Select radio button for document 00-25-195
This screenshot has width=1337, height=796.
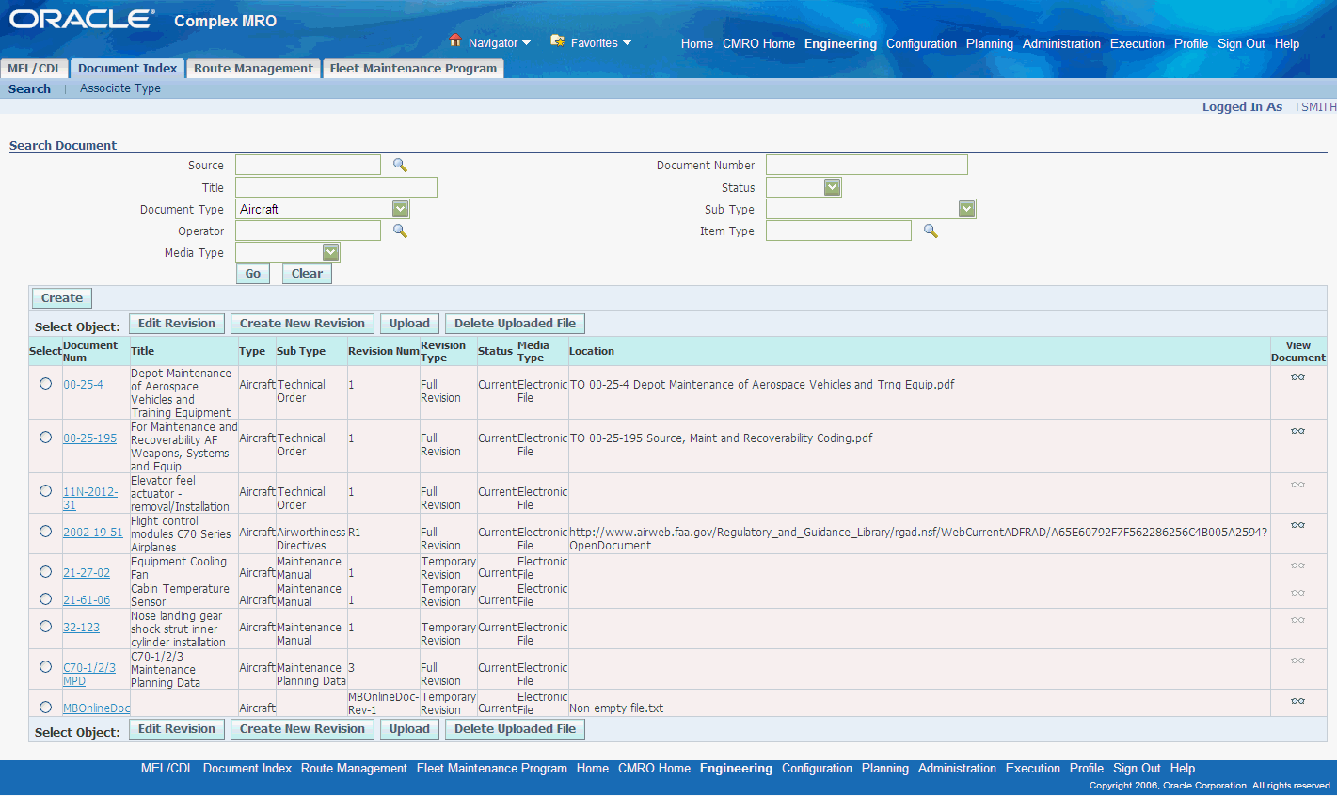(x=45, y=438)
